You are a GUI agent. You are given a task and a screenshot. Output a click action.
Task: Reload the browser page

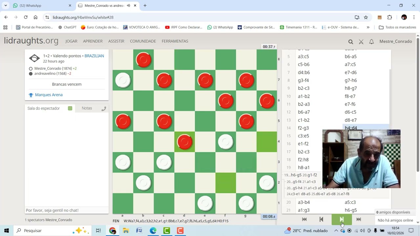(26, 17)
